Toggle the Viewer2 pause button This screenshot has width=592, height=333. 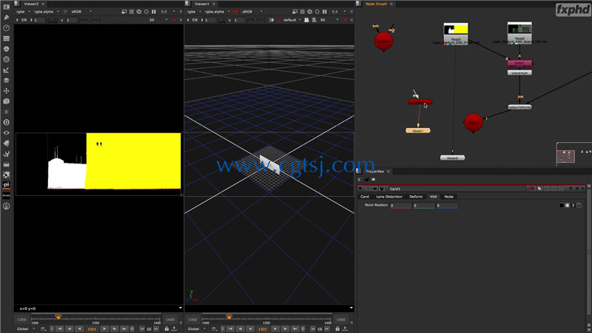(x=154, y=12)
